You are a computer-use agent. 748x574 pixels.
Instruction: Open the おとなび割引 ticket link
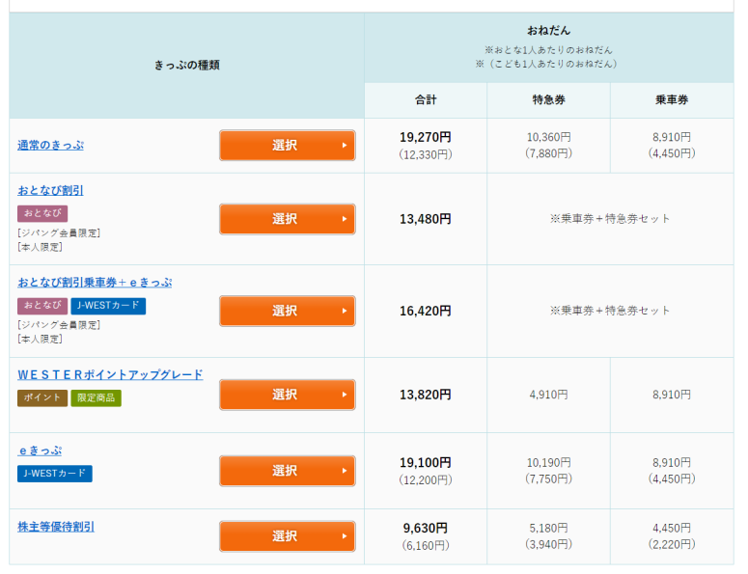[50, 190]
